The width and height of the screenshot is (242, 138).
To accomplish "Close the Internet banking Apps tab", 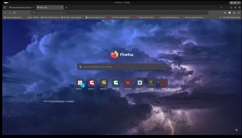I will 34,7.
